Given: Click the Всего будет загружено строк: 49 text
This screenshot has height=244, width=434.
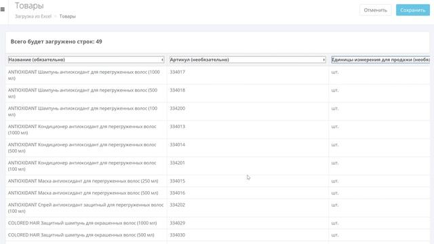Looking at the screenshot, I should tap(56, 41).
